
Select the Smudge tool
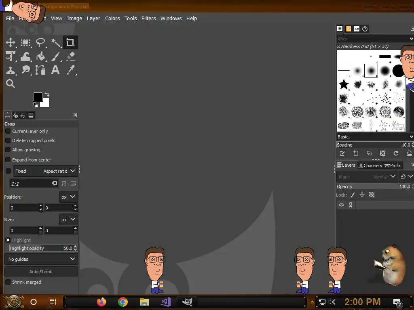(25, 70)
